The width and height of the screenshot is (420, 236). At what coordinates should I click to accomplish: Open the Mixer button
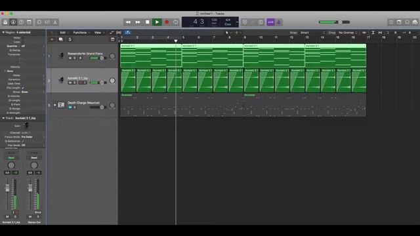47,22
